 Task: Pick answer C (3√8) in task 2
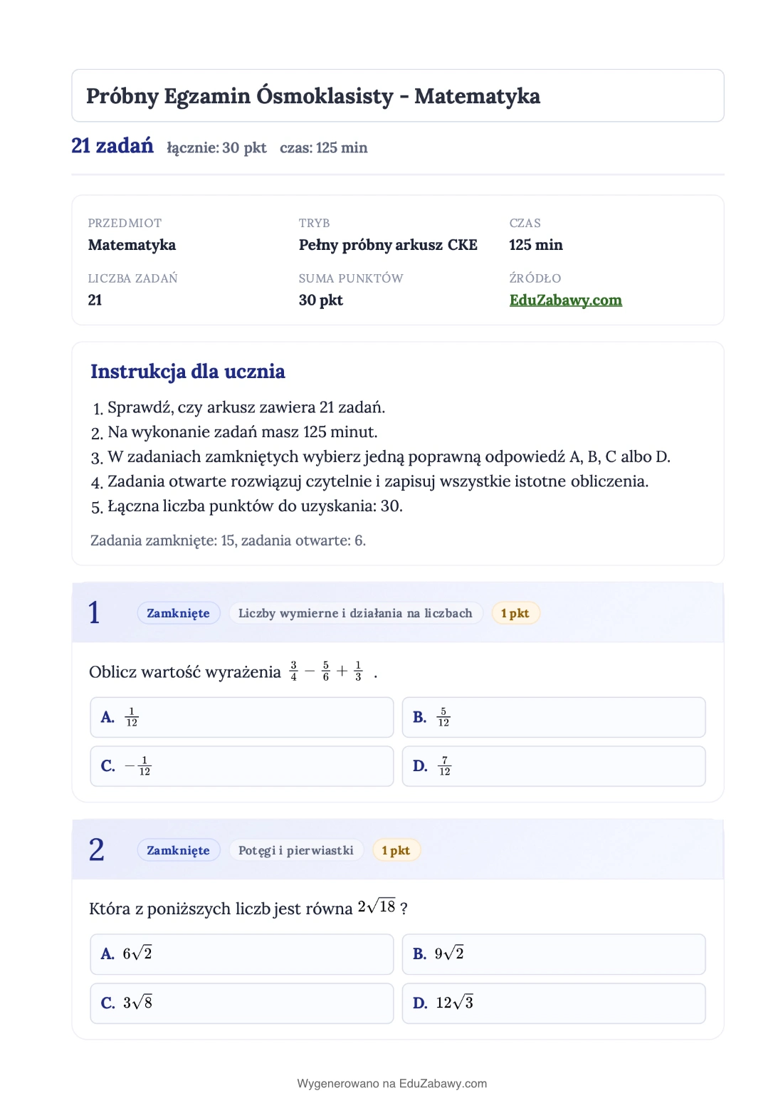pyautogui.click(x=241, y=1003)
